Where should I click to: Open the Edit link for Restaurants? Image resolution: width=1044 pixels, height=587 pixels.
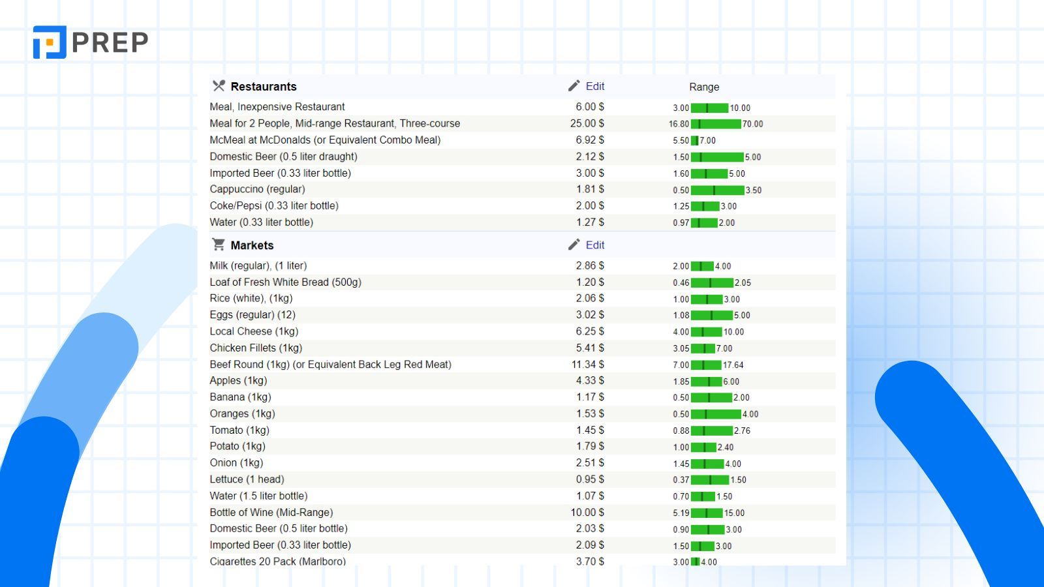[x=595, y=86]
